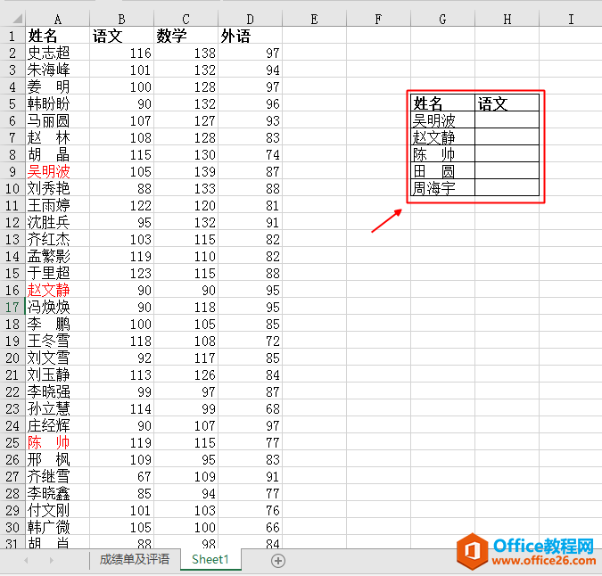Select the cell with name 王雨婷
The image size is (602, 576).
pyautogui.click(x=58, y=205)
